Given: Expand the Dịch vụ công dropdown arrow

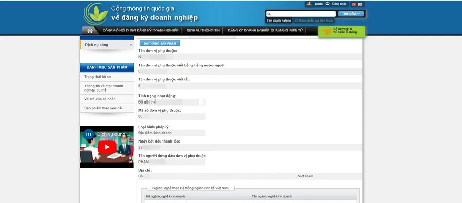Looking at the screenshot, I should pyautogui.click(x=131, y=45).
